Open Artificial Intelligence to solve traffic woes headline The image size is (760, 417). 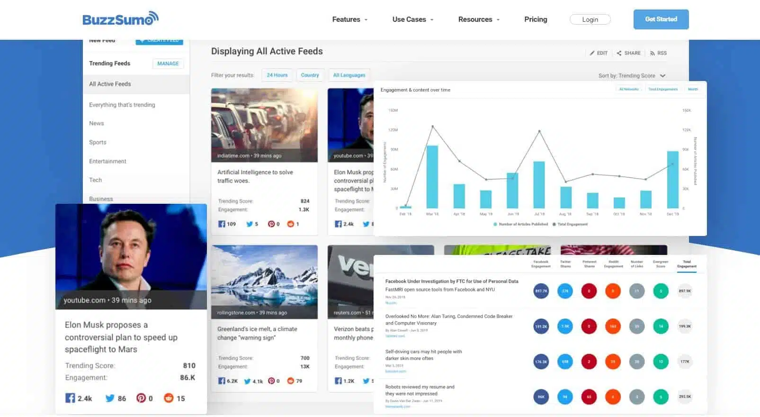click(x=255, y=176)
